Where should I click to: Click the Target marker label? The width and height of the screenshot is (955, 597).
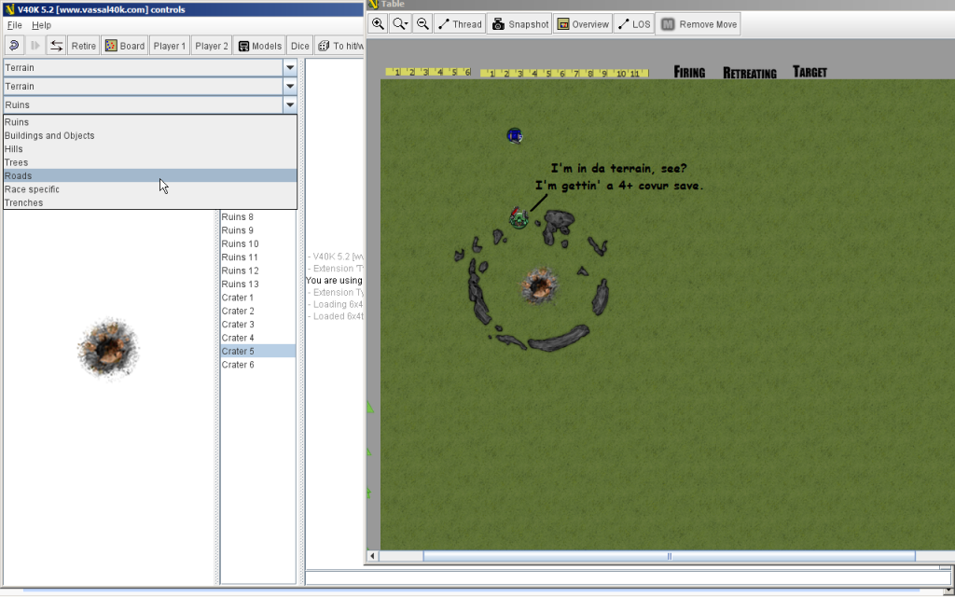810,72
